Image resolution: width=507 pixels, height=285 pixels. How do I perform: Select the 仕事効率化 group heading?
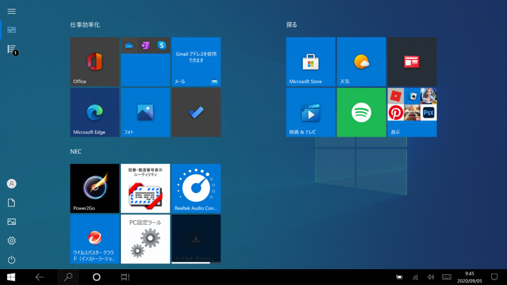point(85,25)
